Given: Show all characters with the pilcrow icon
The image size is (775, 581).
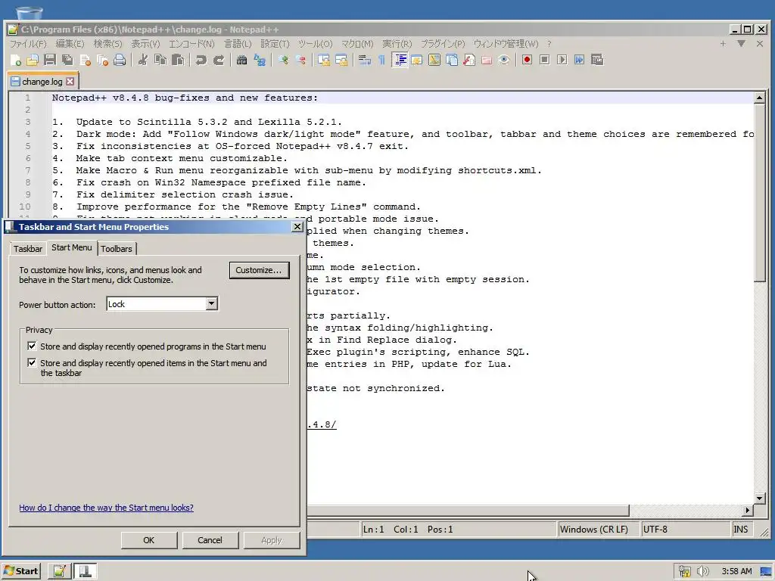Looking at the screenshot, I should 381,61.
